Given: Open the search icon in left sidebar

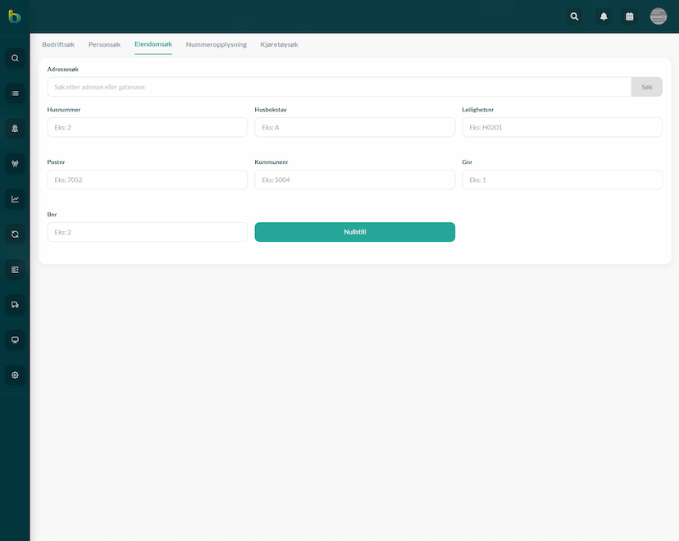Looking at the screenshot, I should point(15,58).
